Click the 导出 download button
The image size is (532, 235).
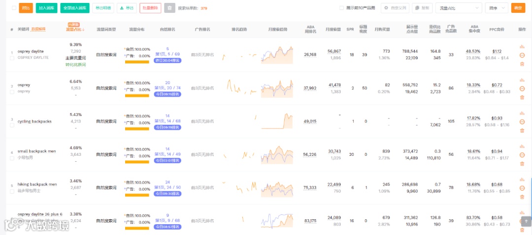[127, 8]
